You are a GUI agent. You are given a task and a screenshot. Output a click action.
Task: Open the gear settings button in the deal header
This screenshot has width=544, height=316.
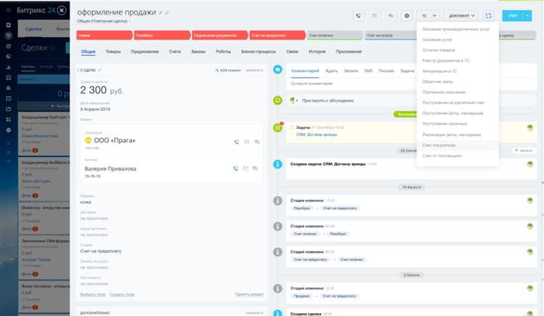pos(407,16)
